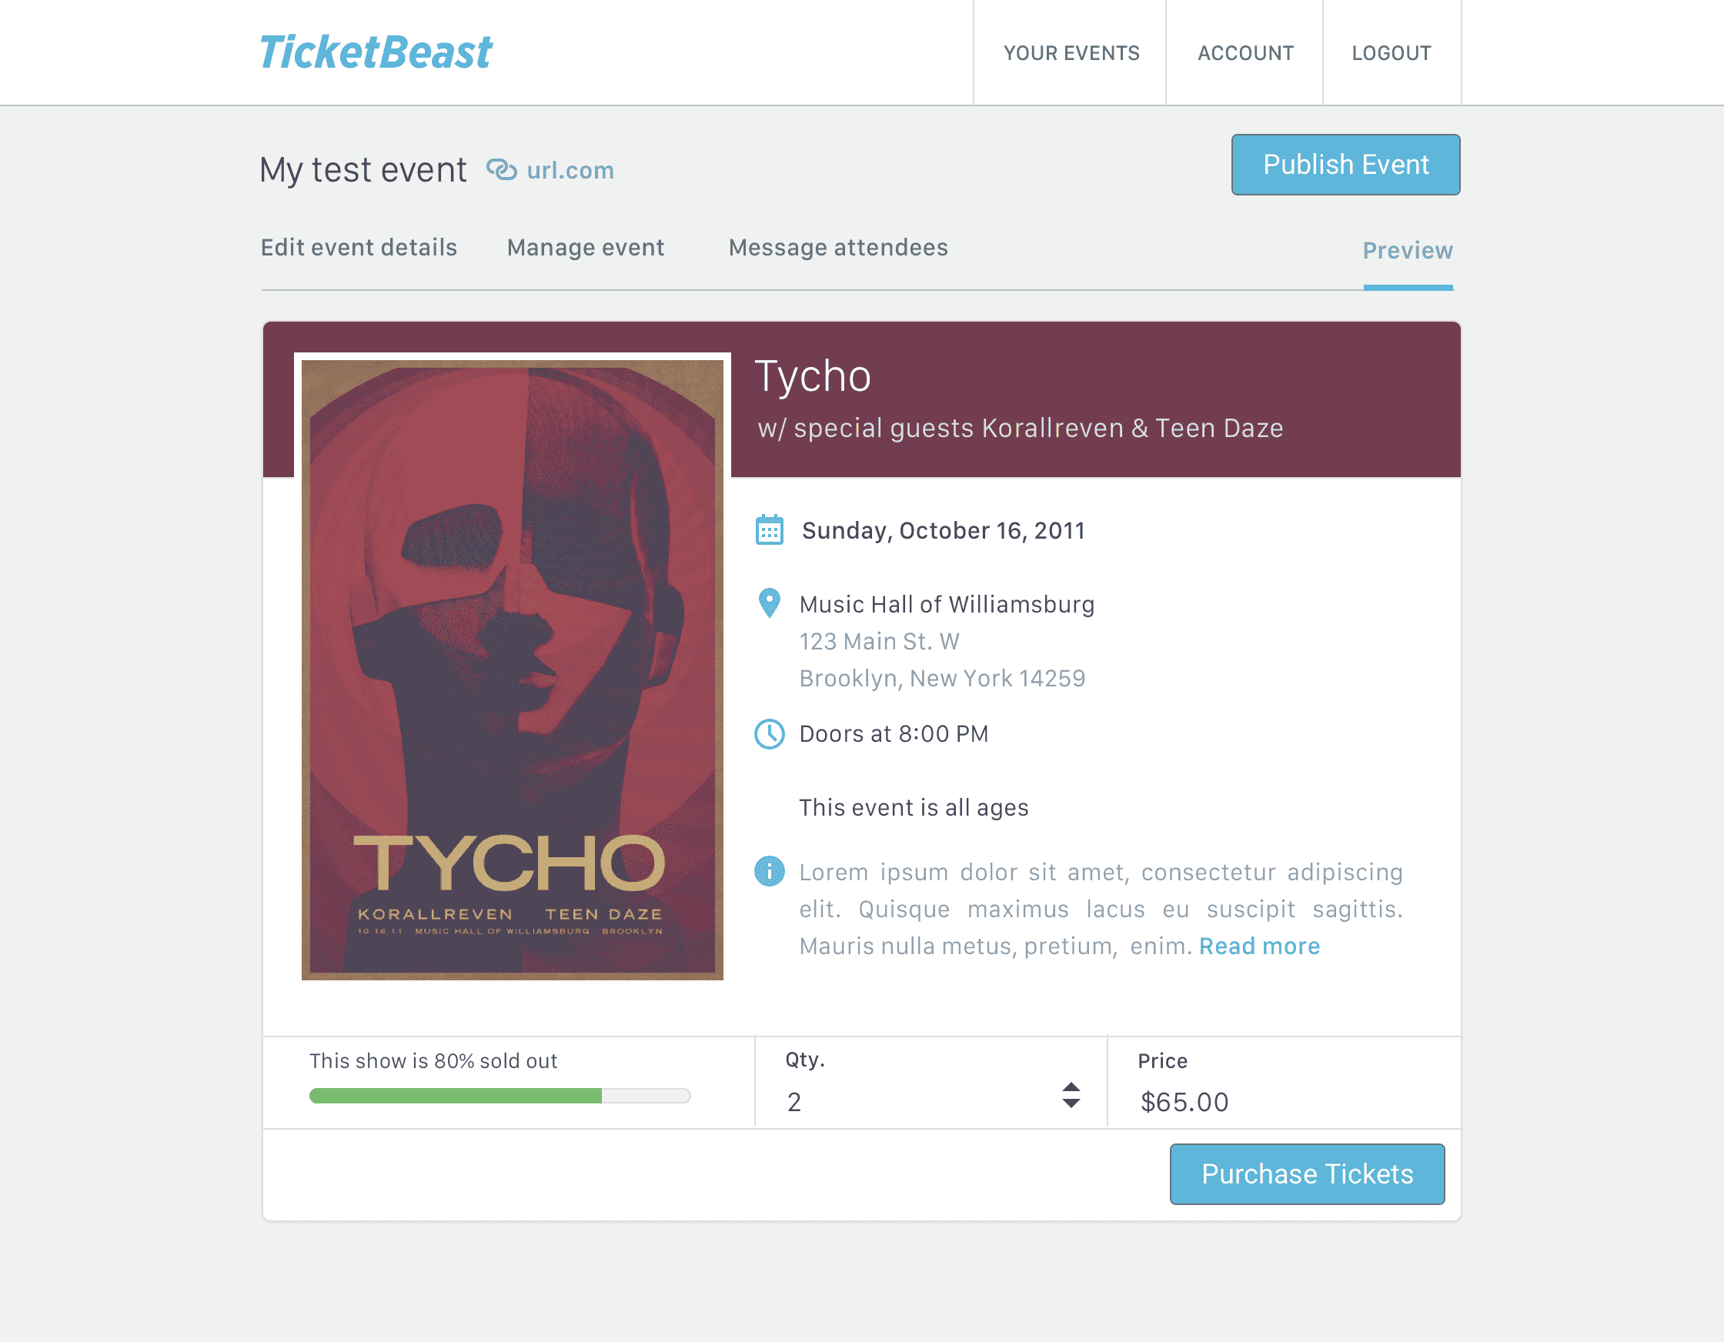Screen dimensions: 1724x1342
Task: Go to the Account page
Action: (1245, 53)
